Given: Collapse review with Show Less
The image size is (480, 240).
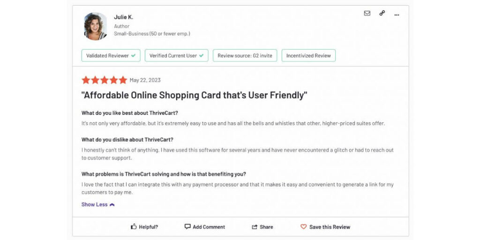Looking at the screenshot, I should (x=95, y=204).
